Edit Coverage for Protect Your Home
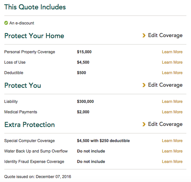Image resolution: width=191 pixels, height=182 pixels. point(165,35)
